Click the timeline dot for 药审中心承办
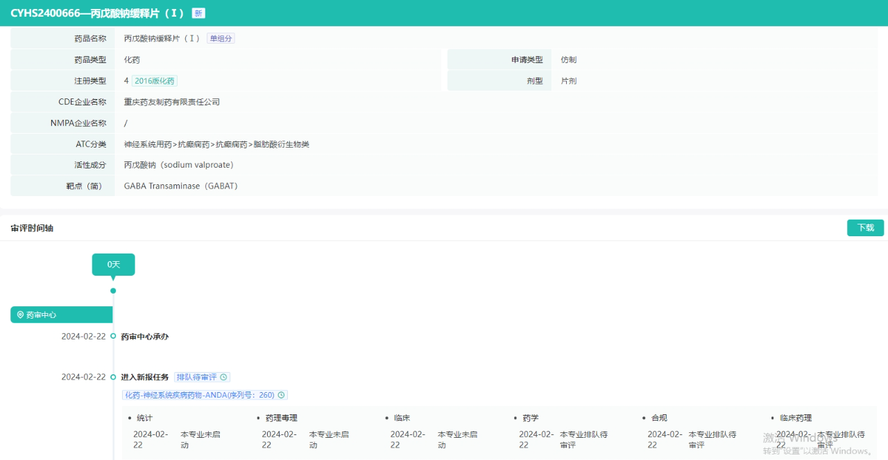This screenshot has height=460, width=888. pos(113,337)
